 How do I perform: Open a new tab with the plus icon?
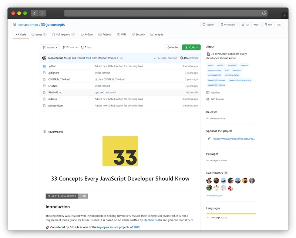point(285,15)
